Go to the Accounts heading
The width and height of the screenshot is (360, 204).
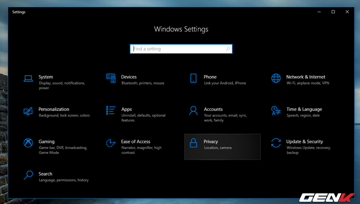tap(213, 109)
